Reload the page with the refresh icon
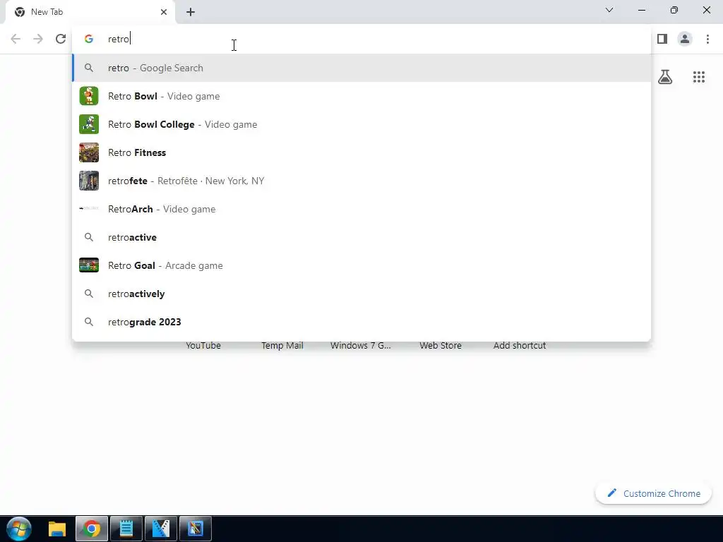 point(61,39)
